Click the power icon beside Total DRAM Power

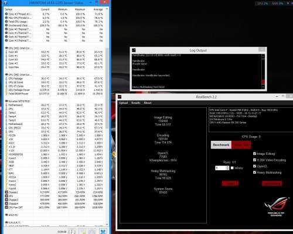pos(6,94)
